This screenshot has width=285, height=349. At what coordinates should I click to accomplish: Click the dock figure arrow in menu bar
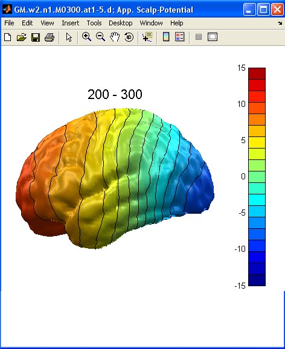click(x=280, y=23)
